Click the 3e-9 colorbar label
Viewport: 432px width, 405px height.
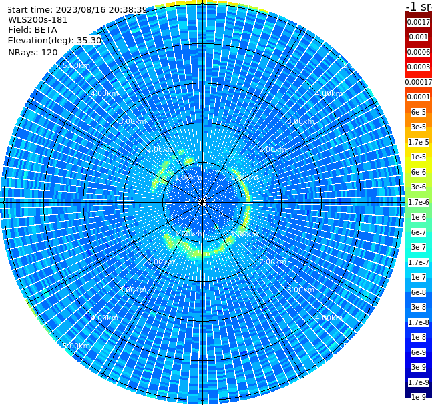coord(419,367)
